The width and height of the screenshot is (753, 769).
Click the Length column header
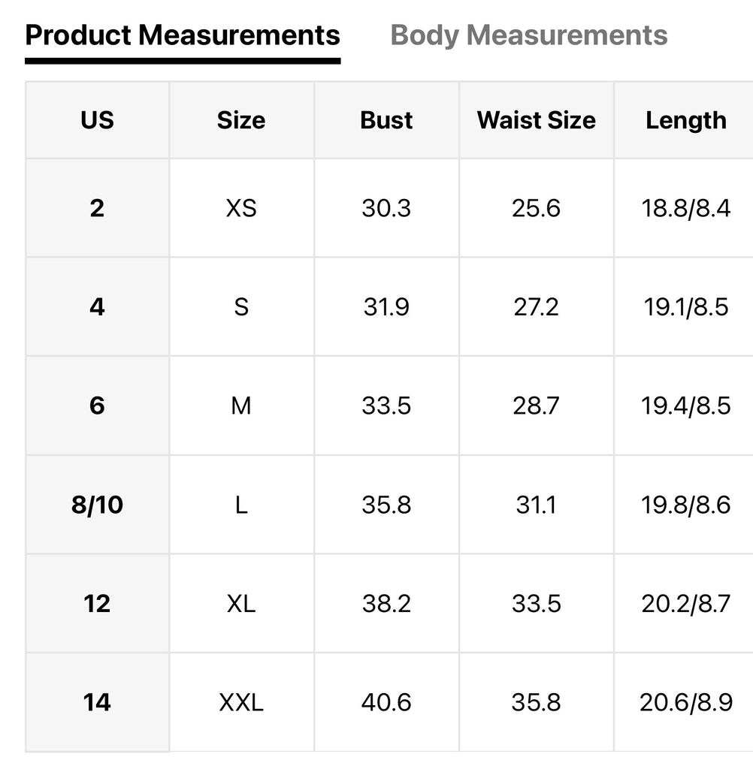pos(685,120)
